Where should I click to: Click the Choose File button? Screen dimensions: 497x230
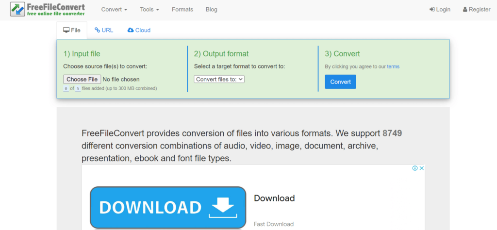click(x=82, y=79)
